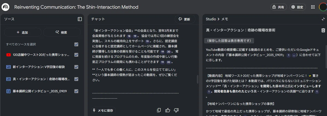The image size is (327, 116).
Task: Click the 藤本講師公開インタビュー source doc icon
Action: (8, 91)
